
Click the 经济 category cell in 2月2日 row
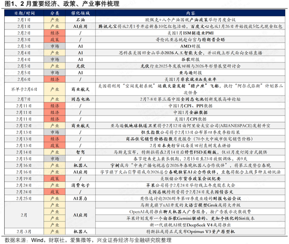pos(55,33)
